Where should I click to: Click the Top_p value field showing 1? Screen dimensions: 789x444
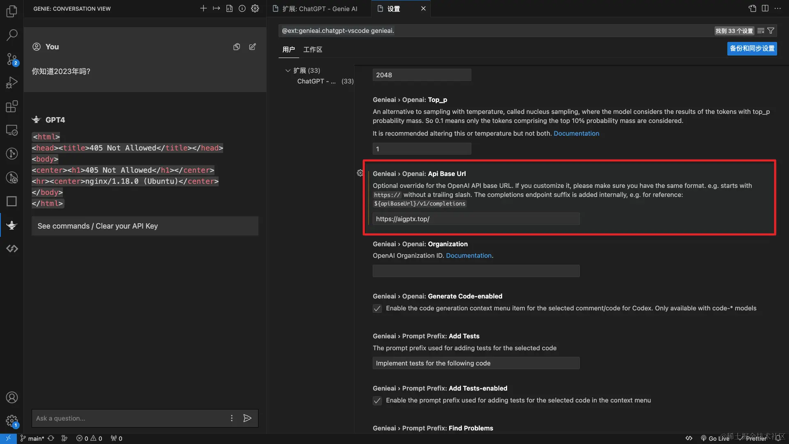(x=422, y=149)
